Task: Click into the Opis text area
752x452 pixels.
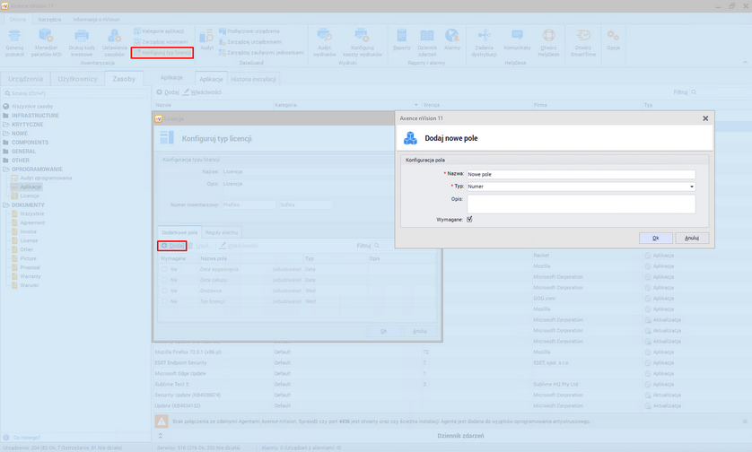Action: [x=581, y=204]
